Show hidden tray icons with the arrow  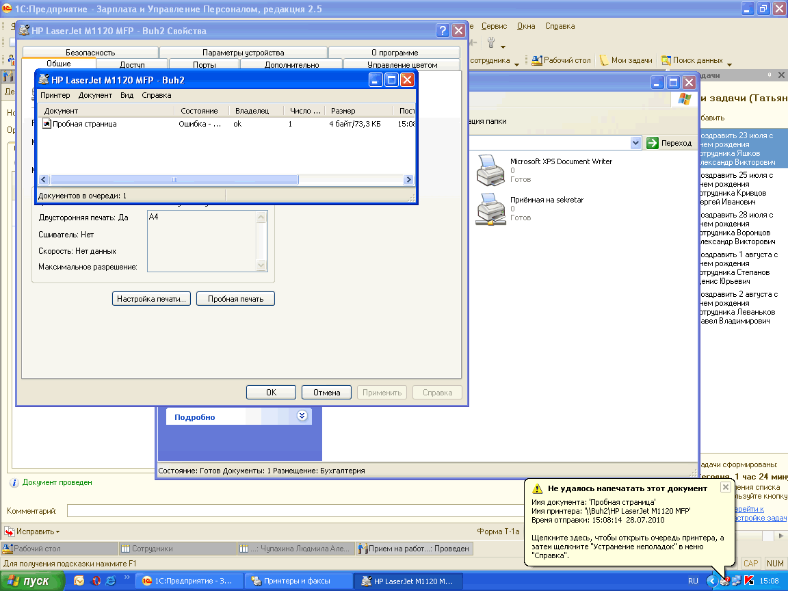[711, 581]
